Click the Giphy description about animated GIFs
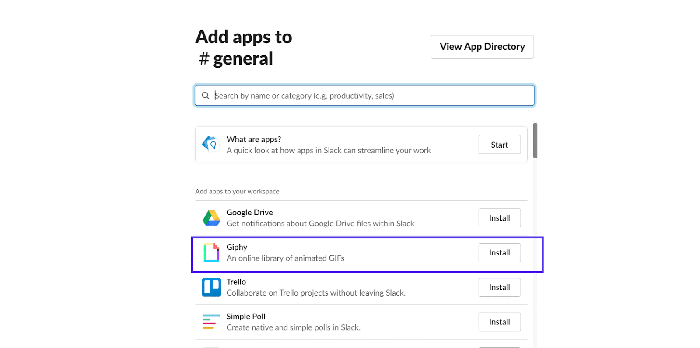This screenshot has height=348, width=700. coord(285,258)
